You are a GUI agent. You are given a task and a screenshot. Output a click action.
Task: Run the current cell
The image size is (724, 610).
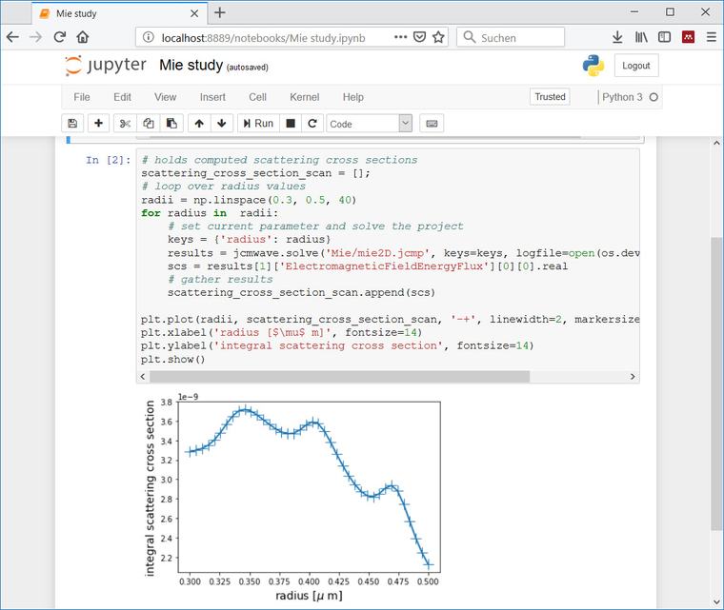[x=258, y=123]
